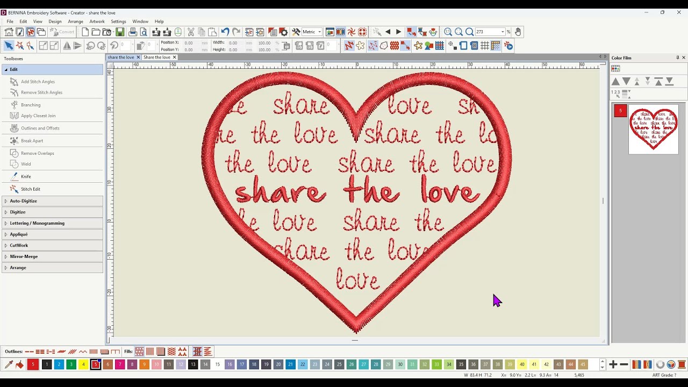
Task: Click Weld in Edit toolbox
Action: [26, 164]
